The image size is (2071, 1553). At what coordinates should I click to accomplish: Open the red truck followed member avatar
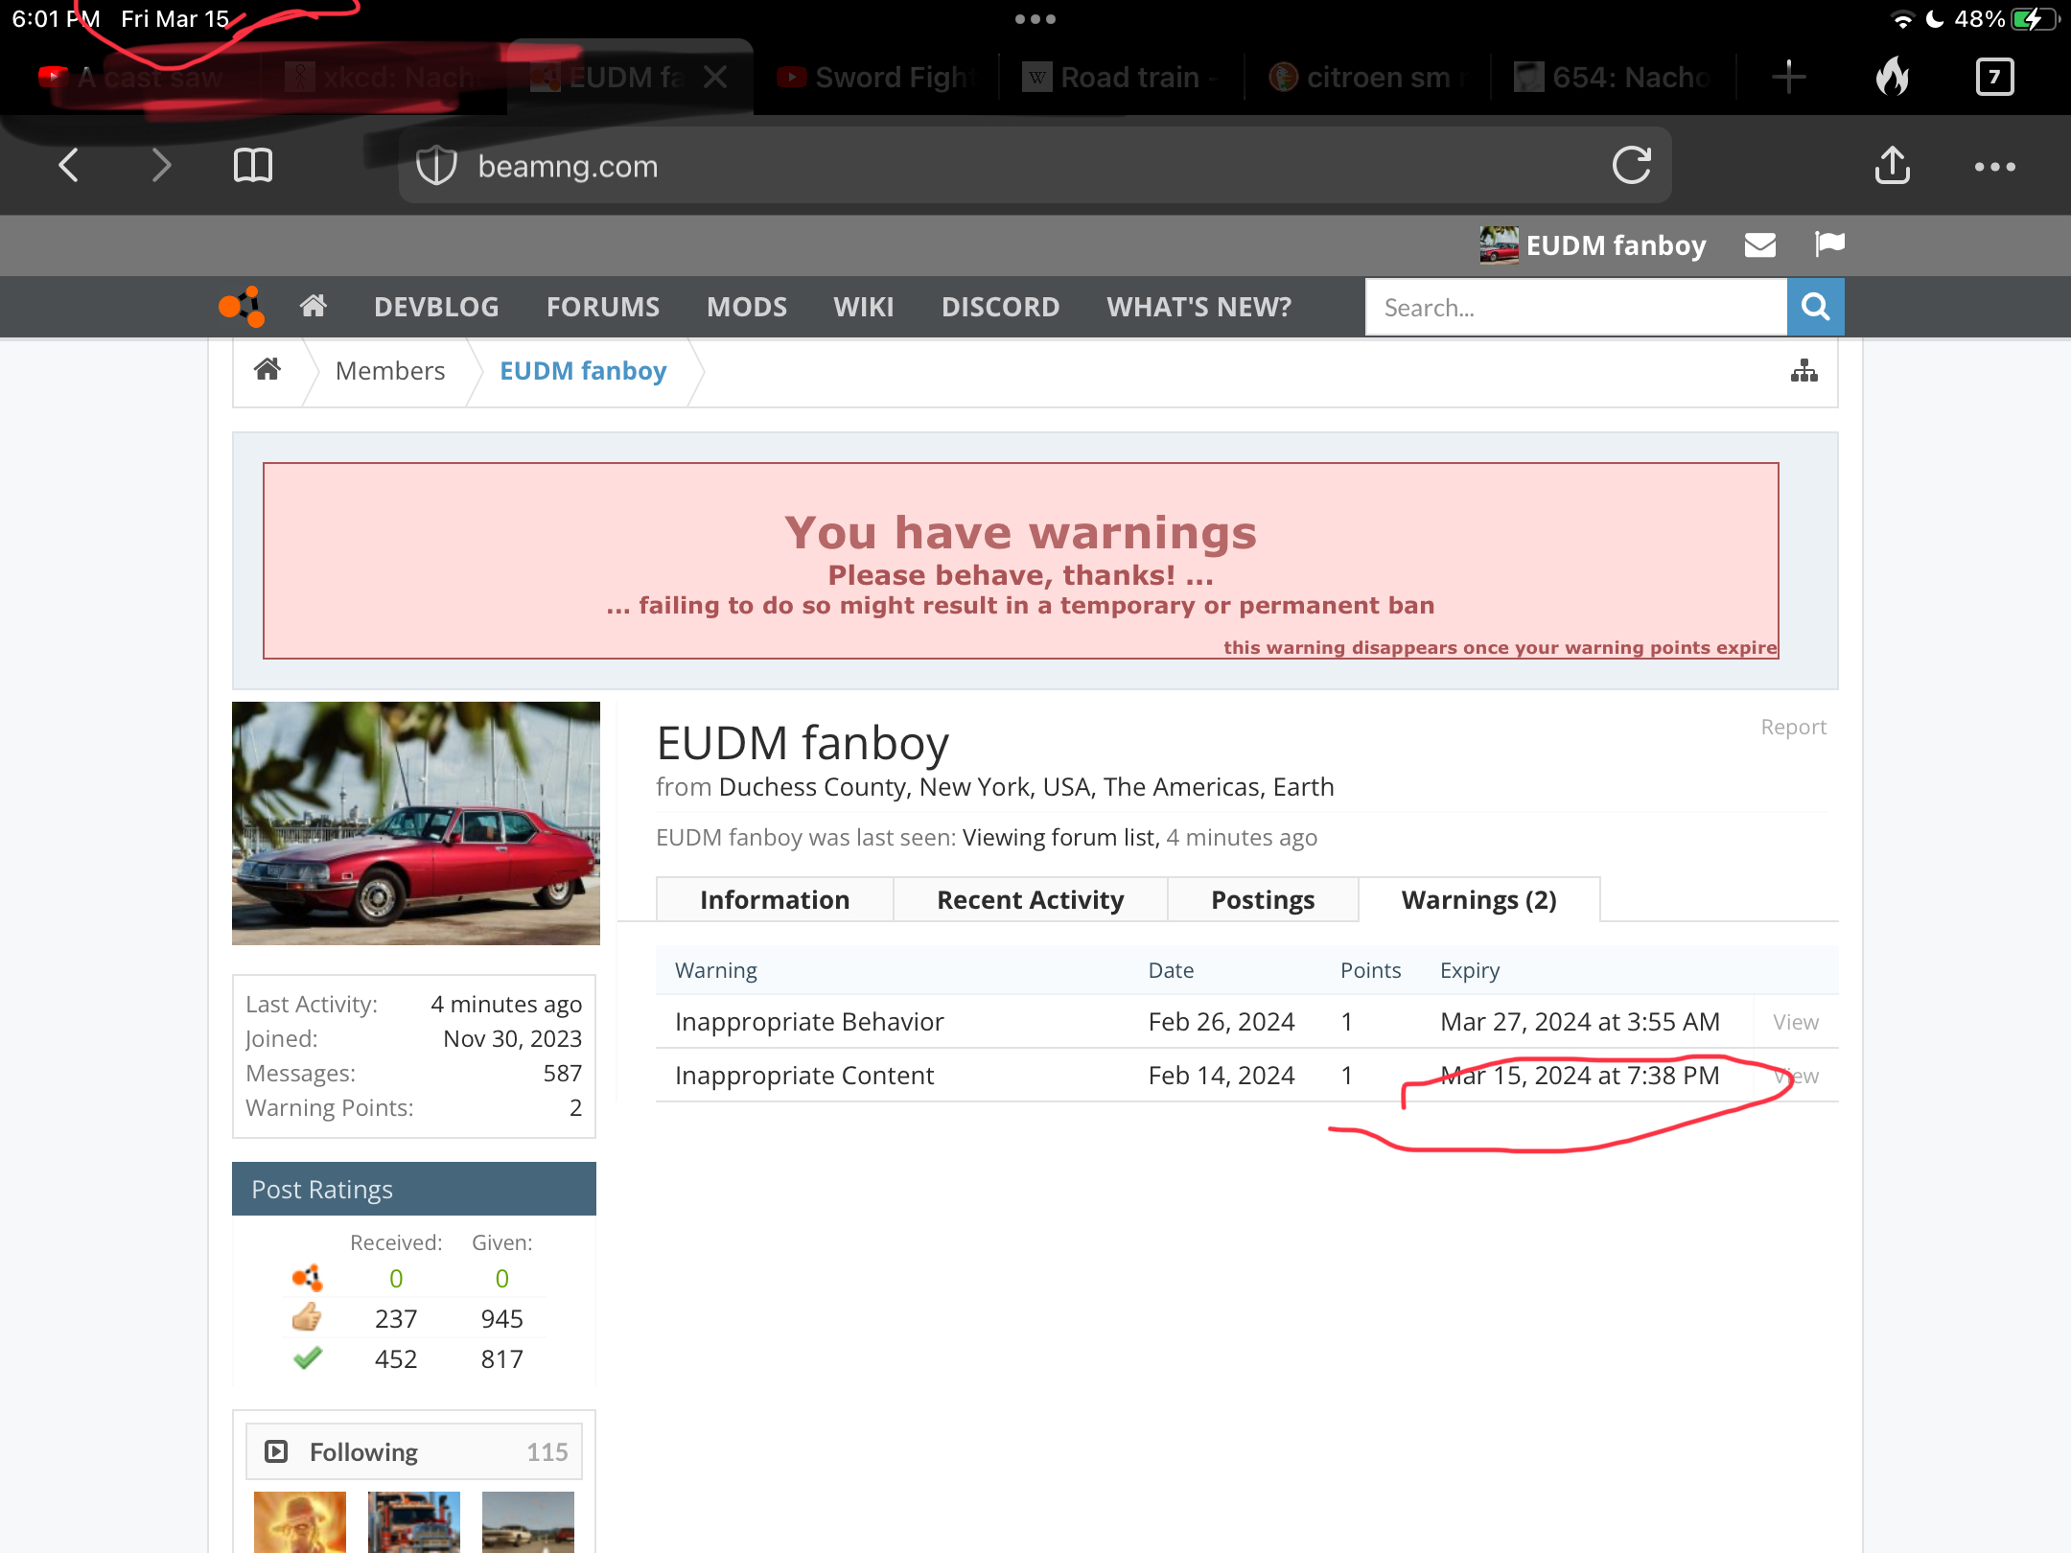[414, 1522]
